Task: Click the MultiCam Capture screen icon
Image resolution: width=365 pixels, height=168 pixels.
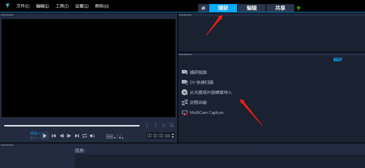Action: tap(185, 113)
